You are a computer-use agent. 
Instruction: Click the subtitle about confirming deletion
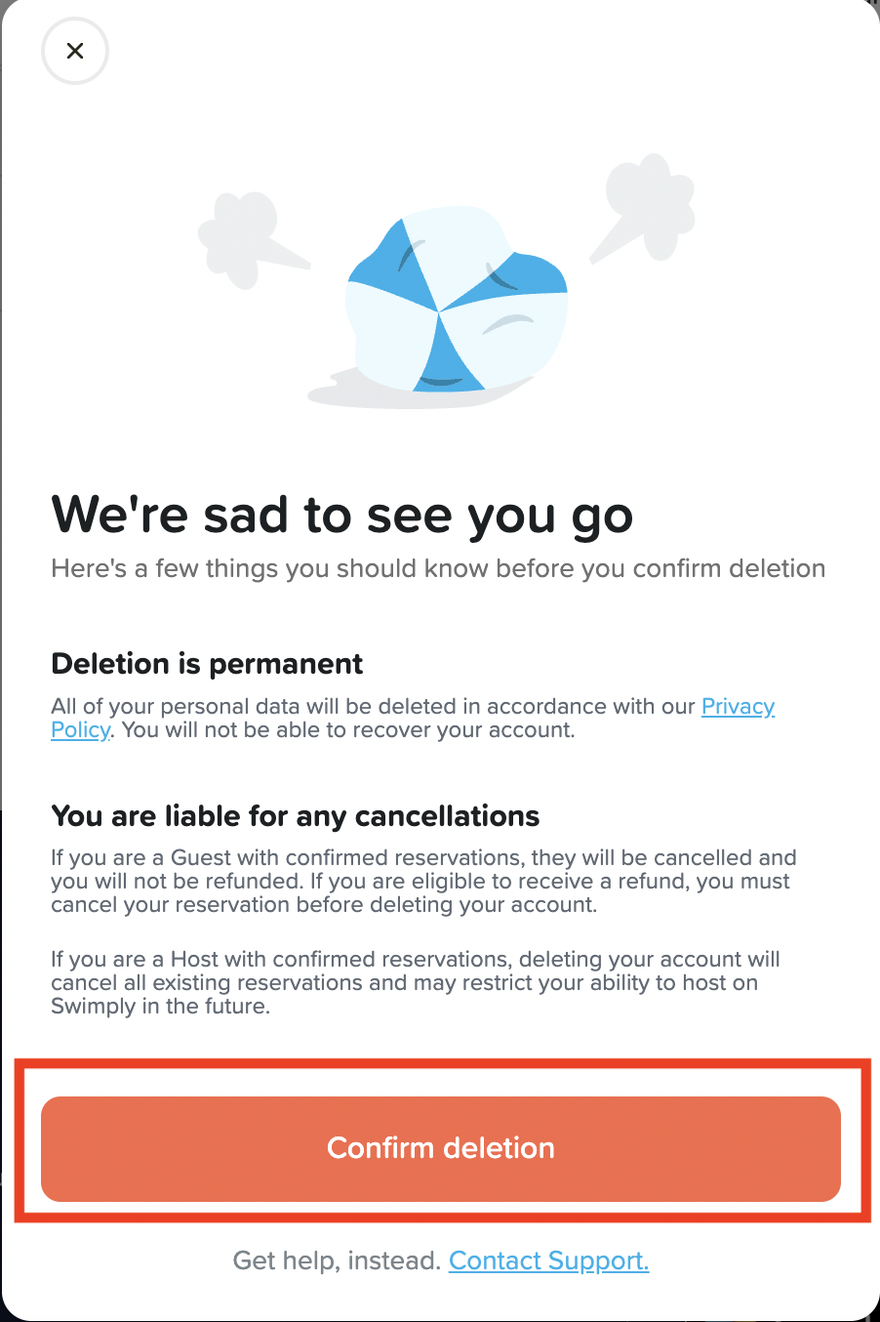[438, 568]
